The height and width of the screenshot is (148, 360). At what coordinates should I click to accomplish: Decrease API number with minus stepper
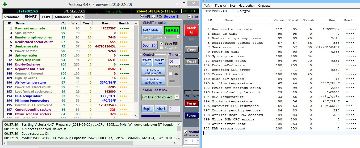point(186,141)
